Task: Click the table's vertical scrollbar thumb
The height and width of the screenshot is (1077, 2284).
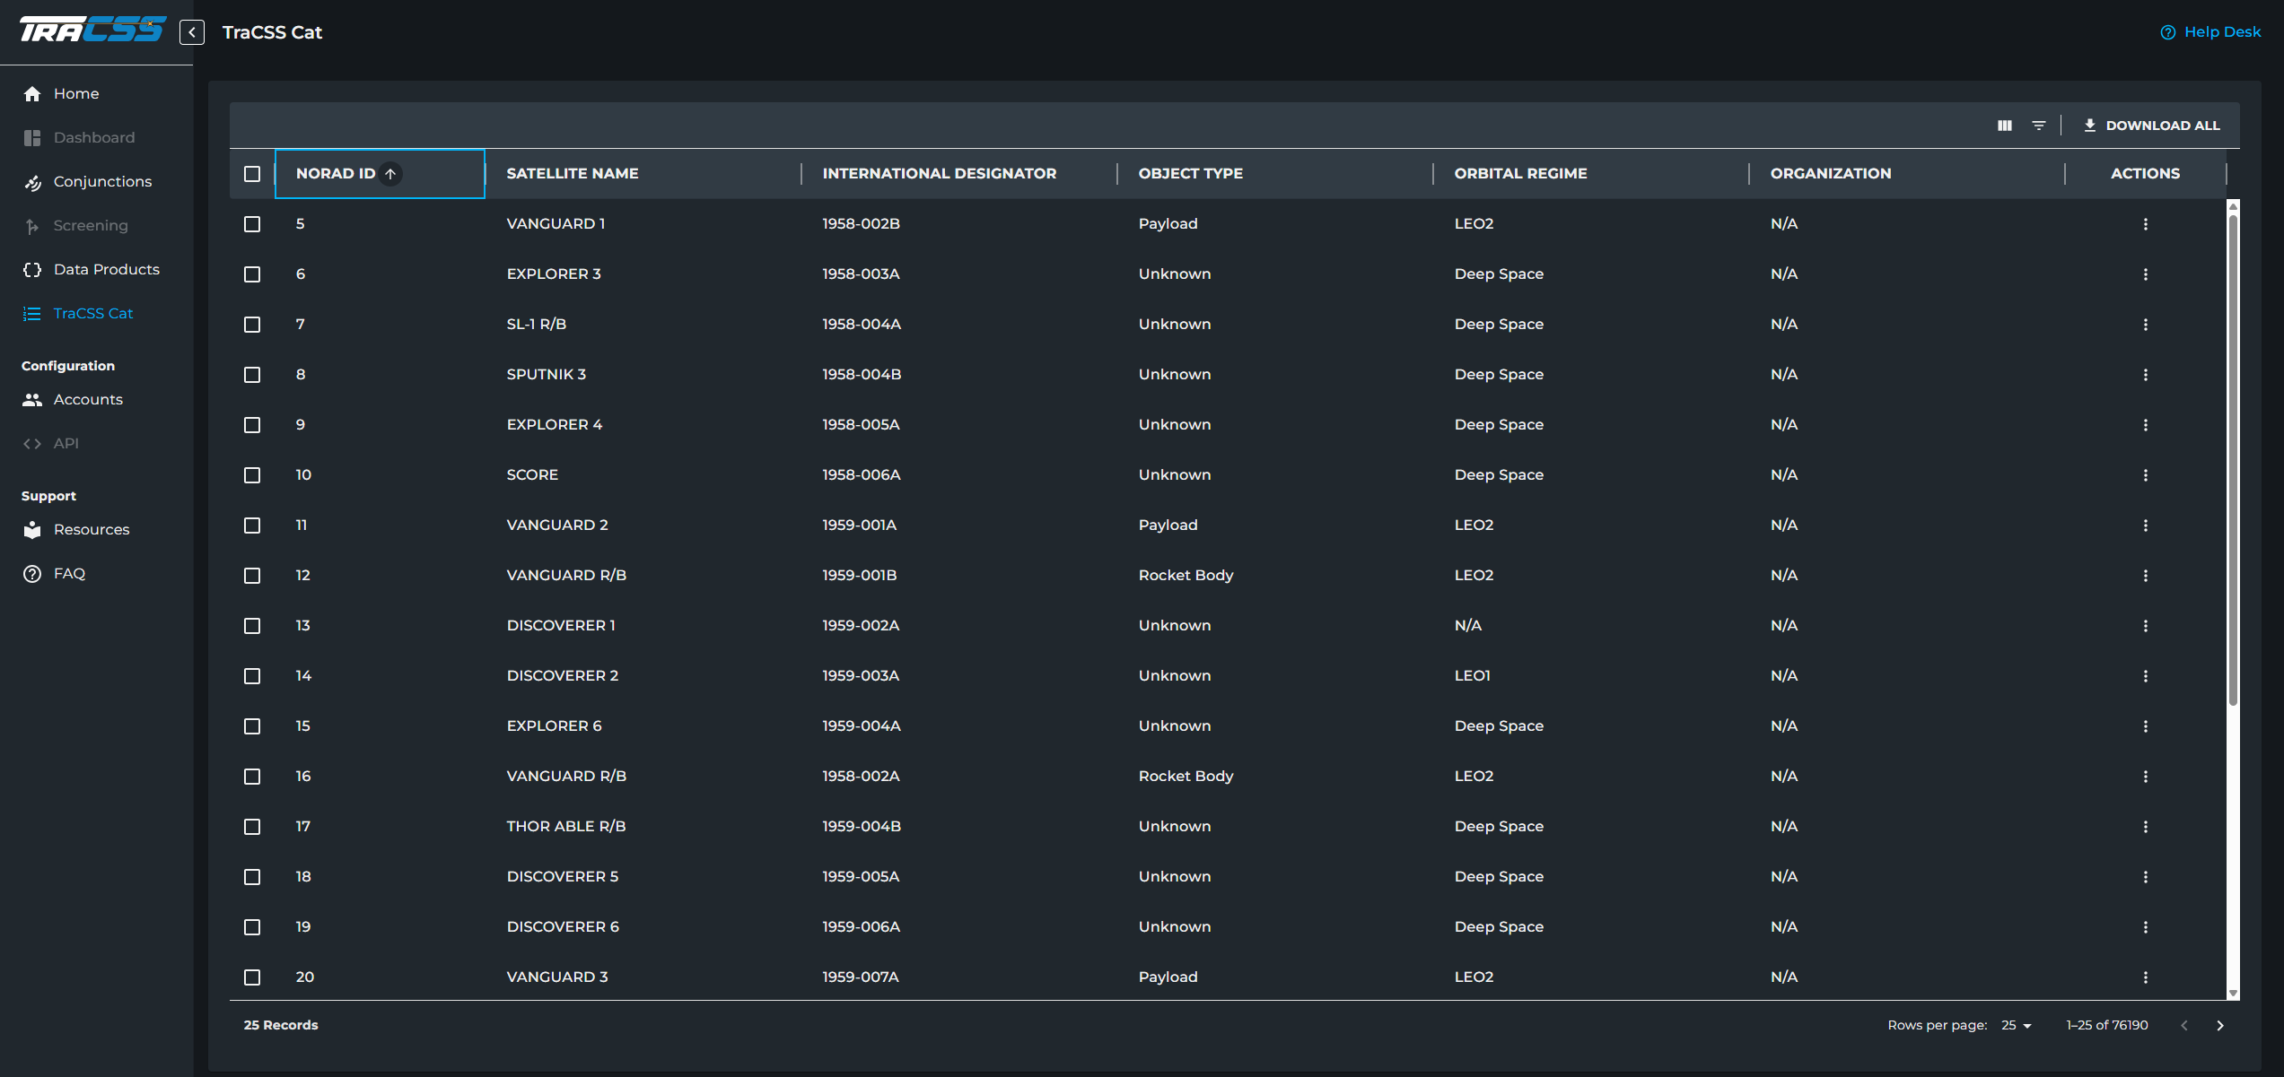Action: (x=2233, y=457)
